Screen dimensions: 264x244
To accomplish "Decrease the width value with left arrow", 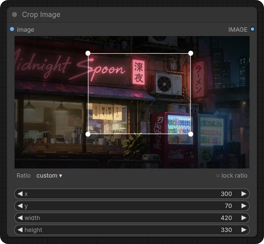I will 20,218.
